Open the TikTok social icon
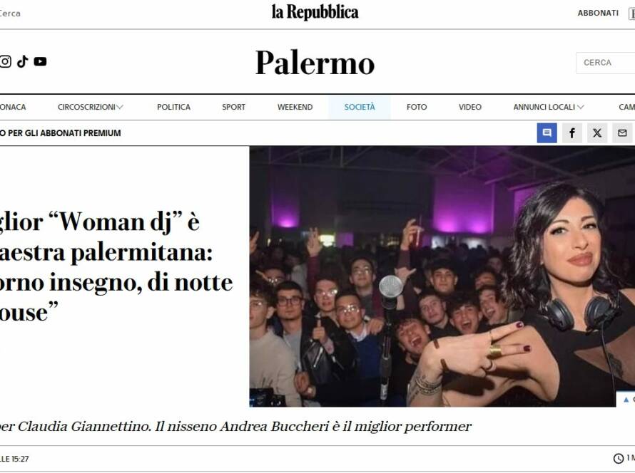 point(23,61)
